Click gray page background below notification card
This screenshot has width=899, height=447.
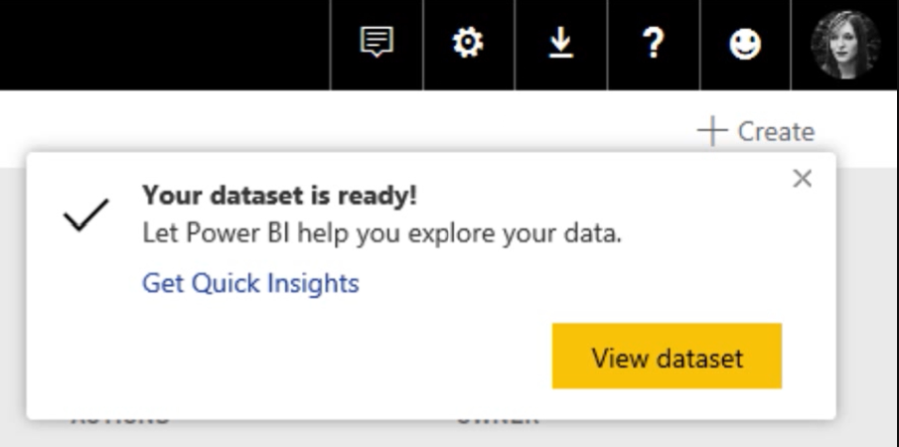tap(447, 434)
